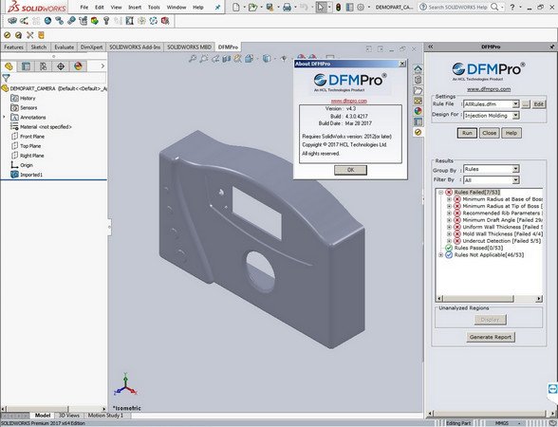Close the About DFMPro dialog
The image size is (558, 427).
pyautogui.click(x=402, y=64)
